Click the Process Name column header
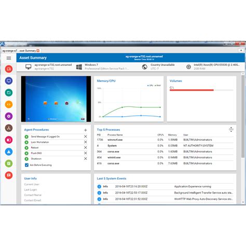This screenshot has height=246, width=246. [115, 135]
